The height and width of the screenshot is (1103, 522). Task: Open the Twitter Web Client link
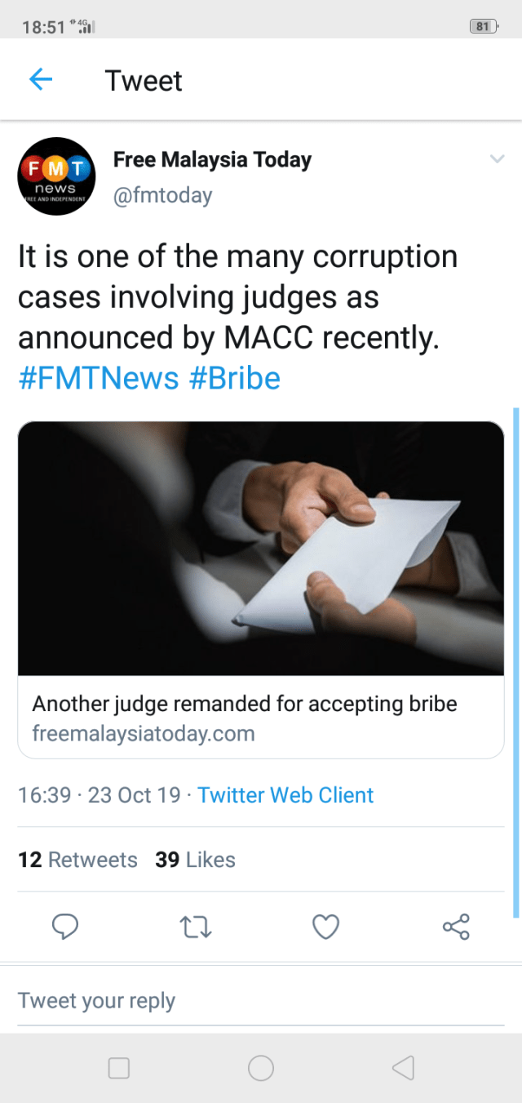285,795
